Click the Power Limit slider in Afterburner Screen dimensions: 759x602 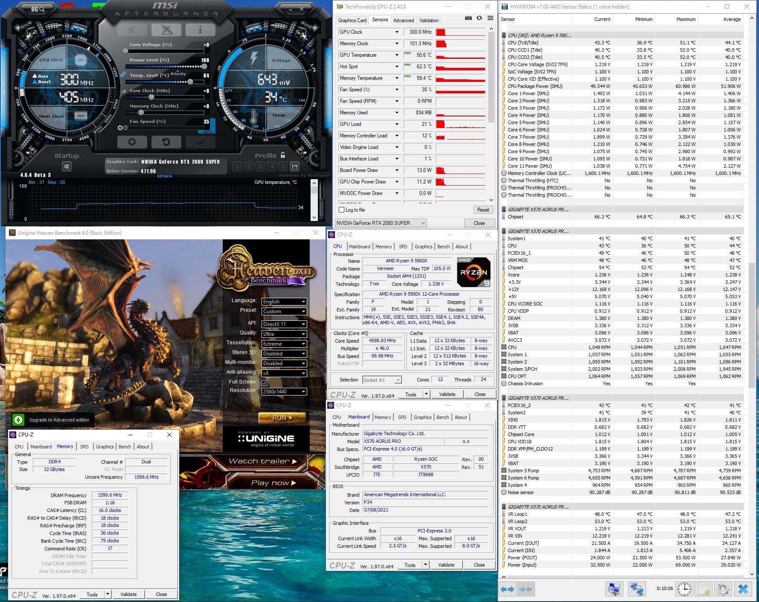coord(165,67)
